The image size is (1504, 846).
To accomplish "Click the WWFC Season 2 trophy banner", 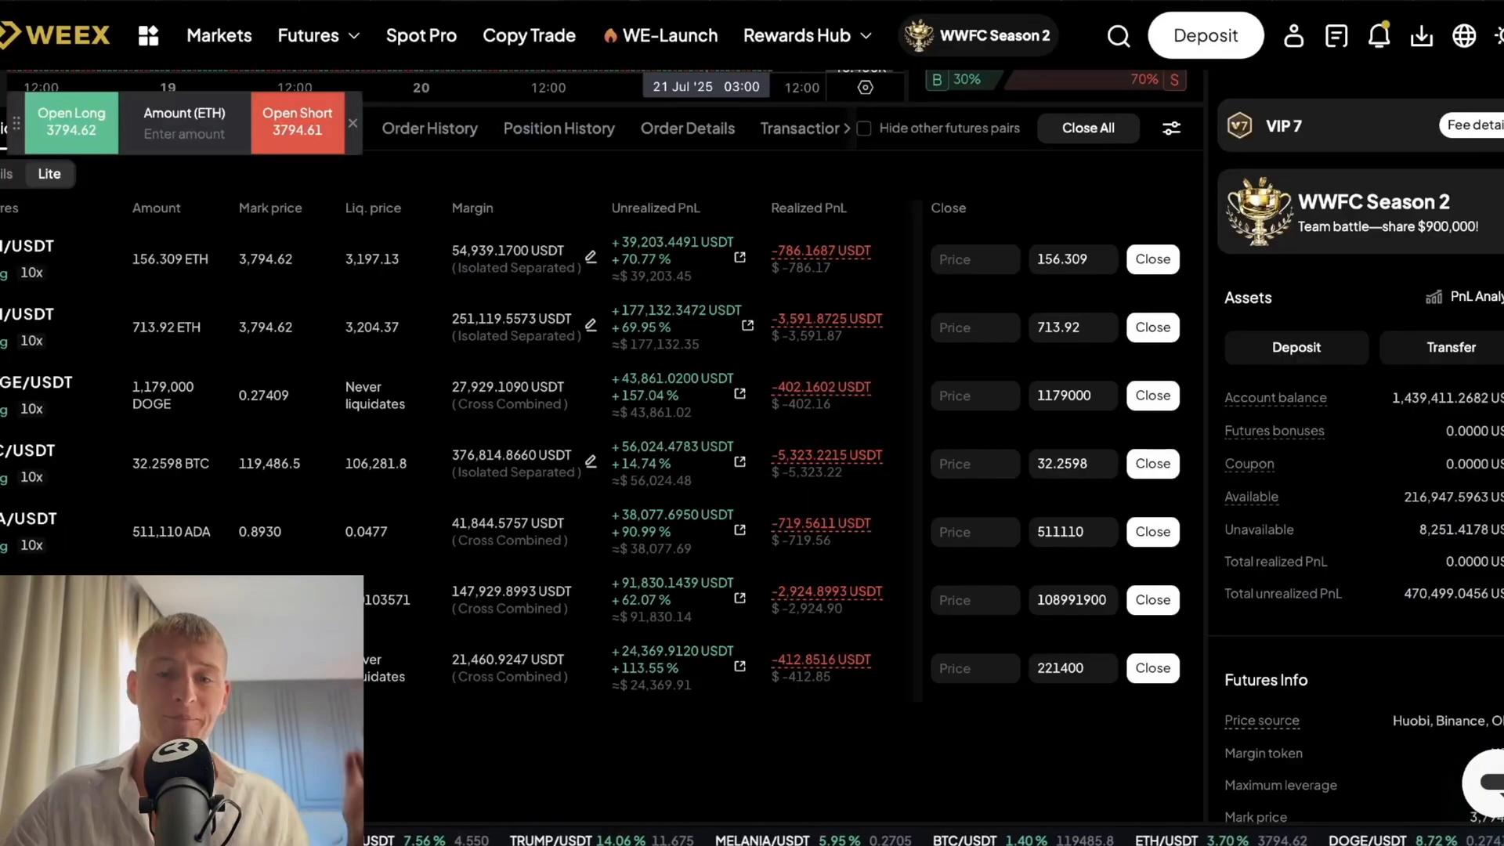I will tap(1361, 211).
